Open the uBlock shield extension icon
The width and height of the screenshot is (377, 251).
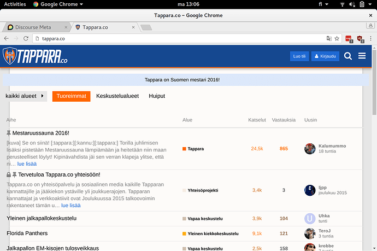tap(360, 39)
